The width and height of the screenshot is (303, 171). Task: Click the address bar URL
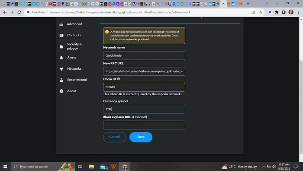point(120,12)
